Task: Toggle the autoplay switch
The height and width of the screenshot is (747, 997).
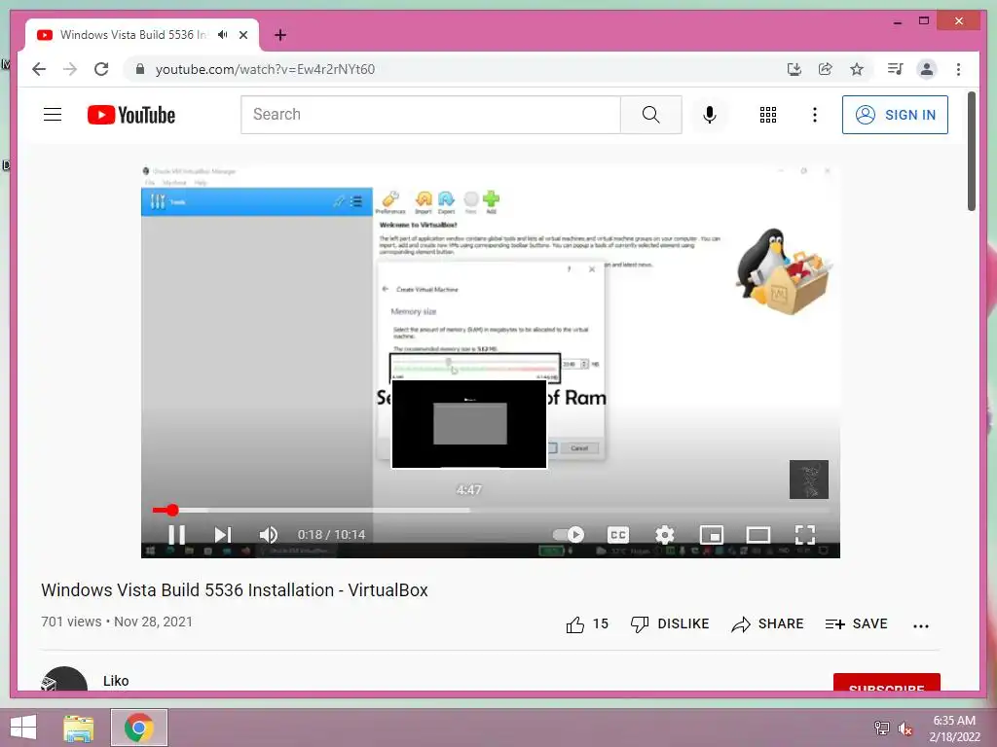Action: 569,535
